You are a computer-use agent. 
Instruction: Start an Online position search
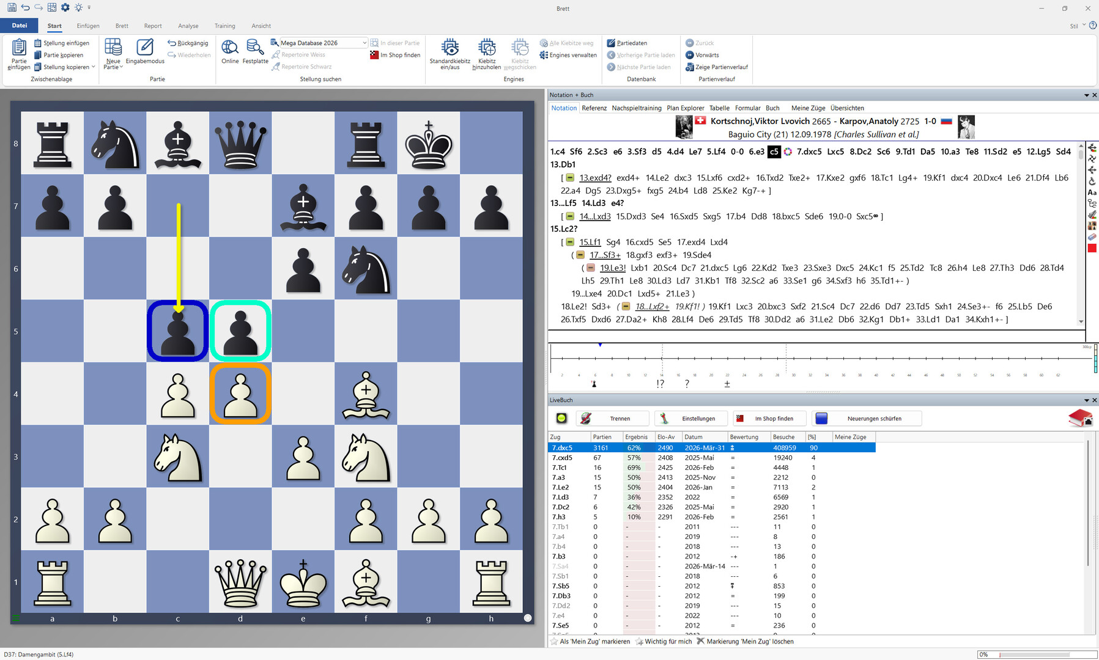coord(230,51)
